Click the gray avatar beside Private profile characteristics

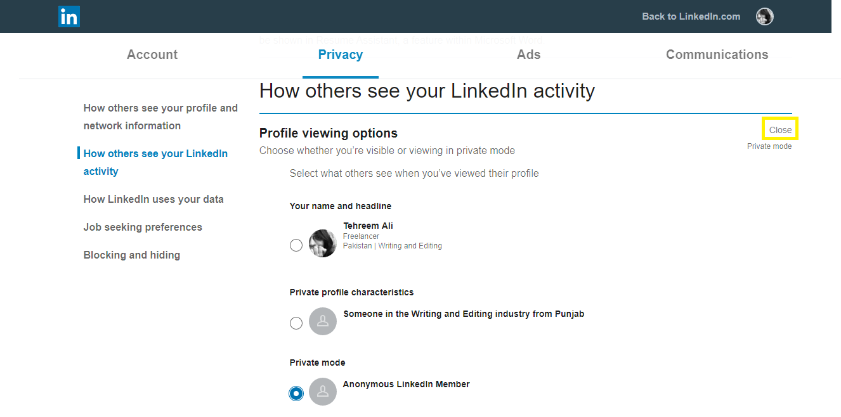323,321
